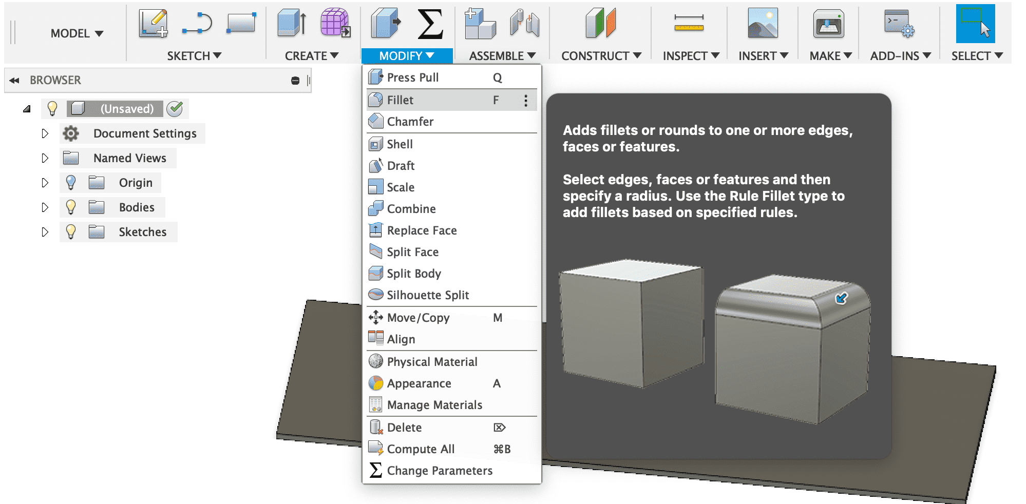
Task: Click the Press Pull toolbar icon
Action: (386, 24)
